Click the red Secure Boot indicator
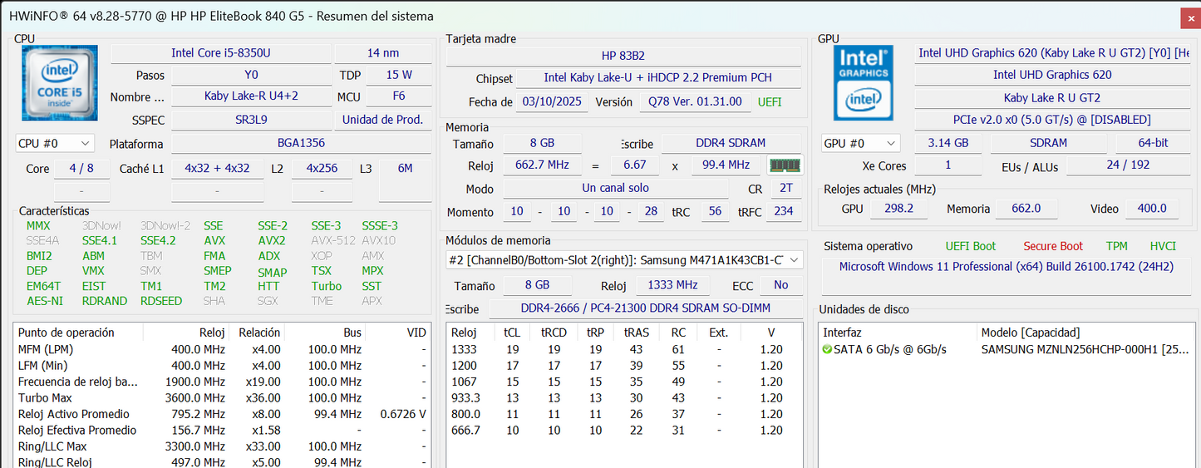Image resolution: width=1201 pixels, height=468 pixels. pos(1053,246)
